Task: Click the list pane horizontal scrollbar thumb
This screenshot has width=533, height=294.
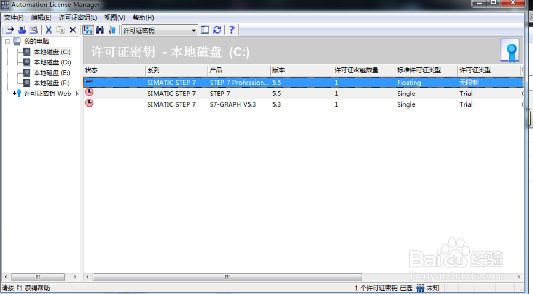Action: pos(228,277)
